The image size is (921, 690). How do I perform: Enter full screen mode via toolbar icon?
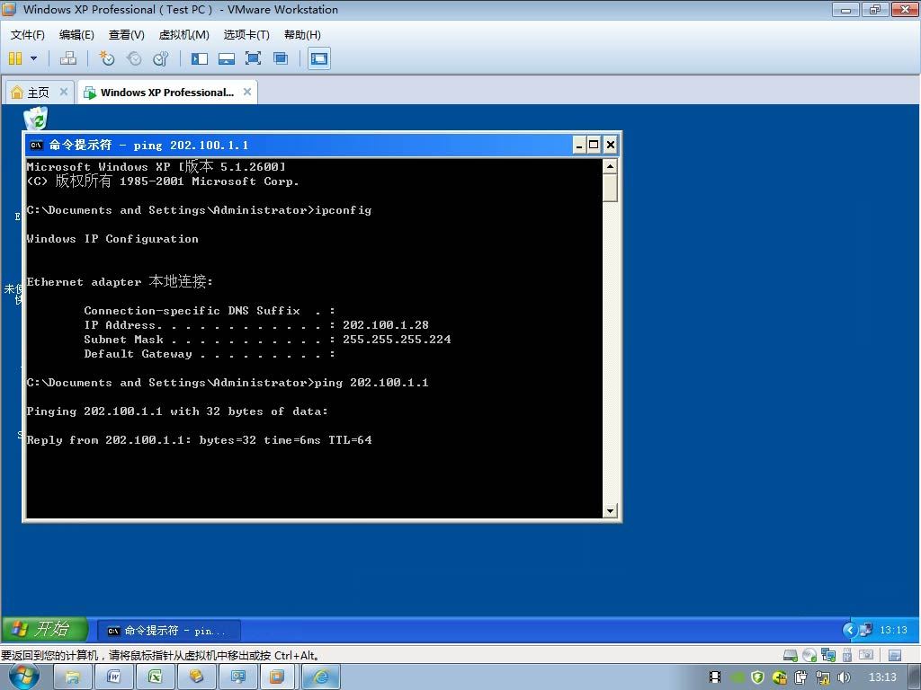click(253, 58)
